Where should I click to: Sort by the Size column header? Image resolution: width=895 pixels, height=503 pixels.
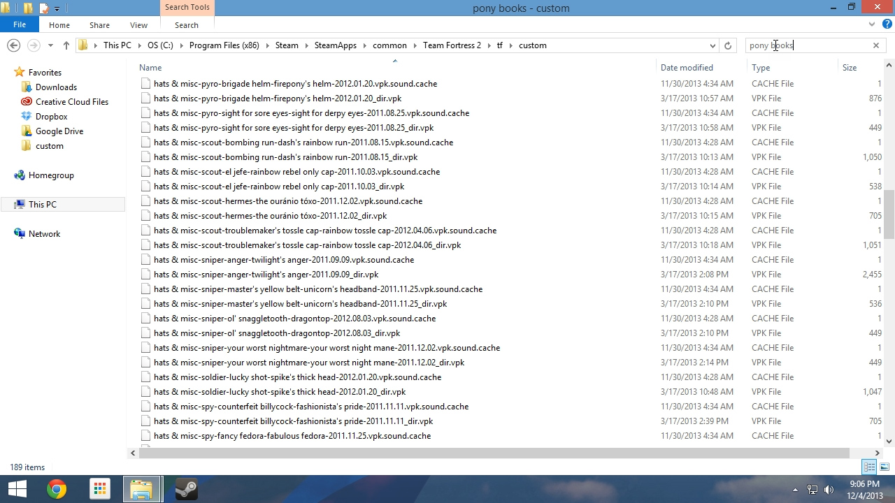pos(850,68)
